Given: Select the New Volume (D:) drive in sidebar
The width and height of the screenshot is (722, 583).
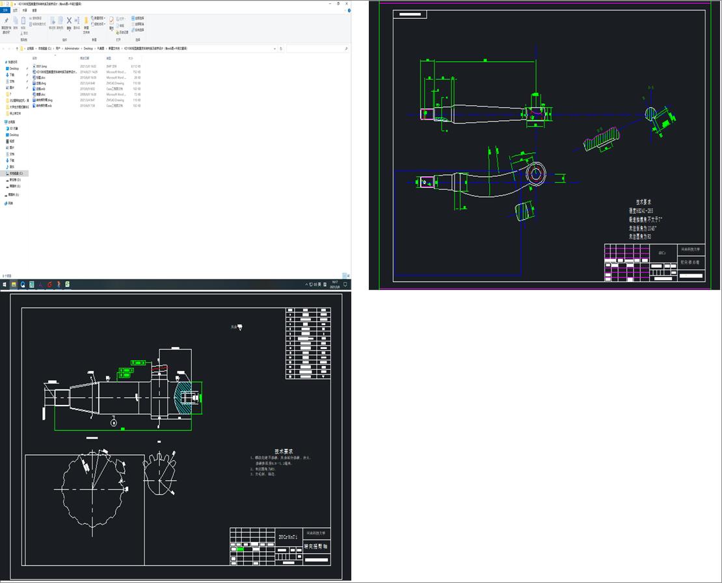Looking at the screenshot, I should pos(14,180).
